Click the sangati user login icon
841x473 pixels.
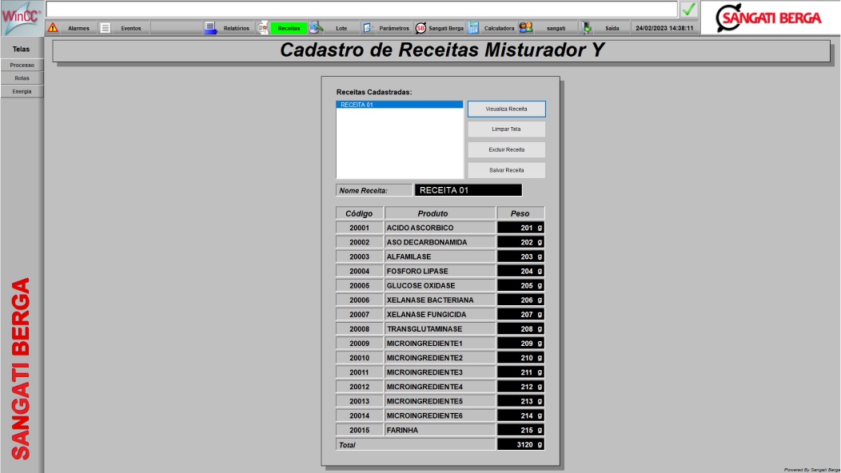coord(526,27)
